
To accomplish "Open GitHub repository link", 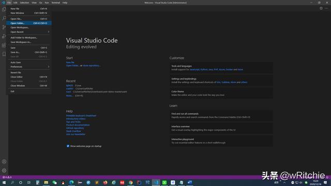I will click(75, 128).
